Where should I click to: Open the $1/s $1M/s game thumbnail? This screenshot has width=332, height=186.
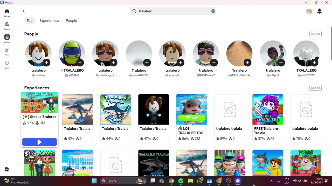(39, 163)
